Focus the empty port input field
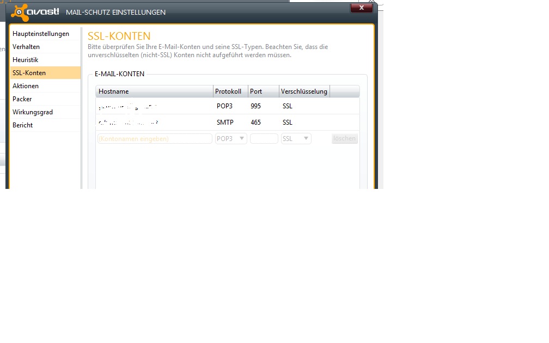 pyautogui.click(x=264, y=139)
